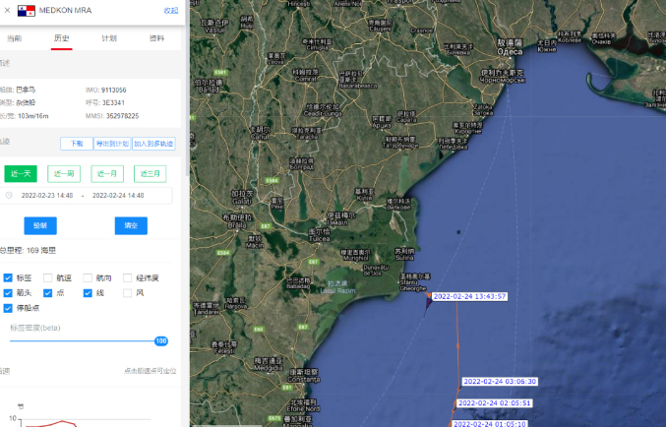This screenshot has width=666, height=427.
Task: Switch to the 当前 tab
Action: (x=14, y=38)
